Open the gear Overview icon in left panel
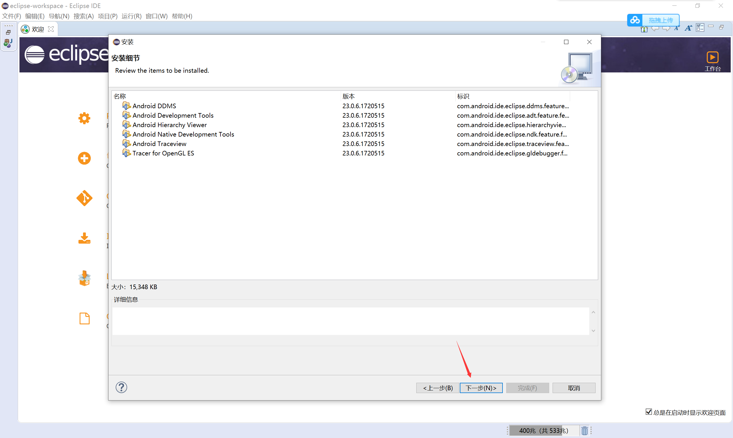This screenshot has height=438, width=733. coord(84,118)
